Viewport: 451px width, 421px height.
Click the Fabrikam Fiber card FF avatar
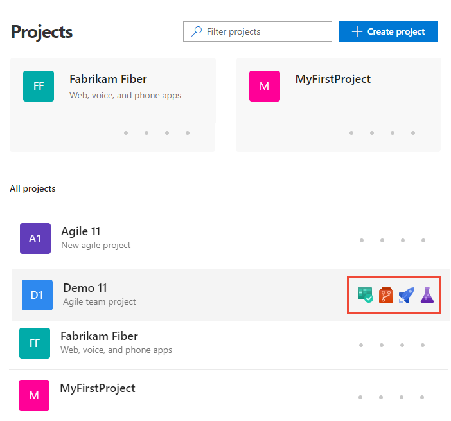pyautogui.click(x=39, y=86)
